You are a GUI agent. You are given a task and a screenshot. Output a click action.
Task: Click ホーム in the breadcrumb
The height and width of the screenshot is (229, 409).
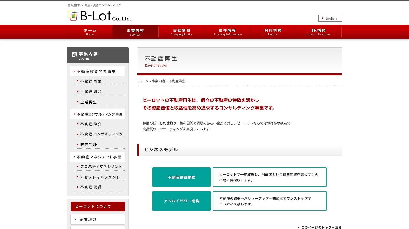(143, 81)
